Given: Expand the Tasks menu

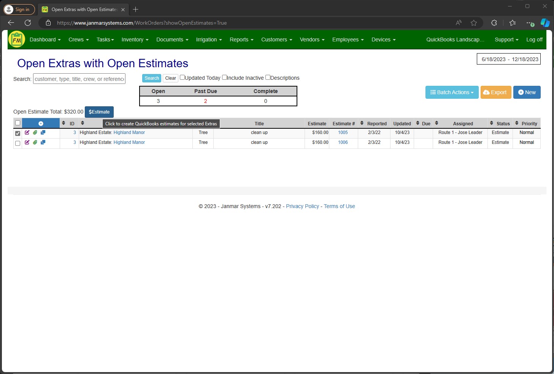Looking at the screenshot, I should [105, 39].
